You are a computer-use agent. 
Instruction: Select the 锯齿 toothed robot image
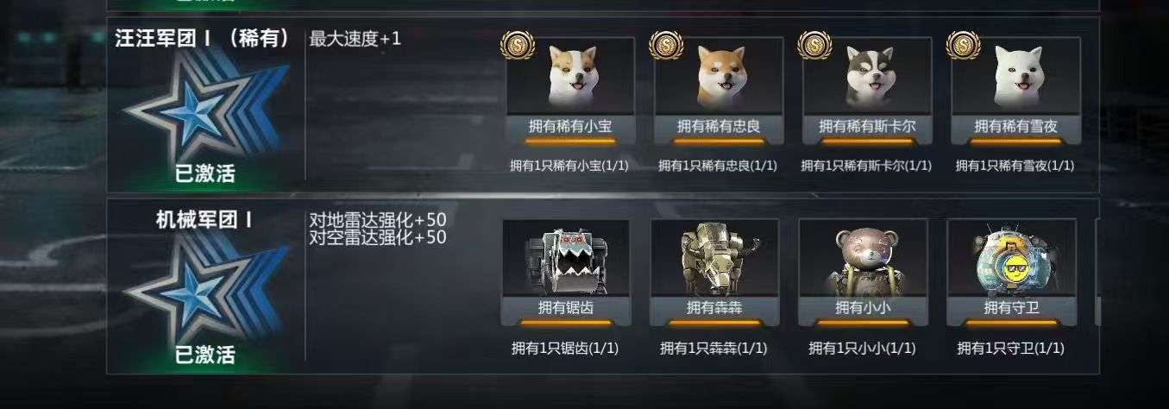567,258
